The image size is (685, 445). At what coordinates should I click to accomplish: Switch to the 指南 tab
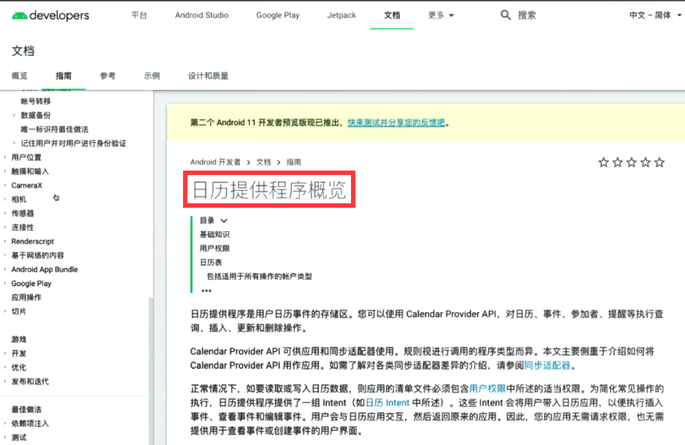(x=64, y=76)
